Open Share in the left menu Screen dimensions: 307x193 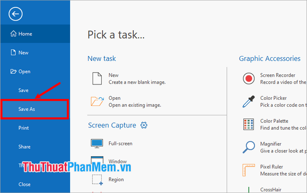point(24,147)
